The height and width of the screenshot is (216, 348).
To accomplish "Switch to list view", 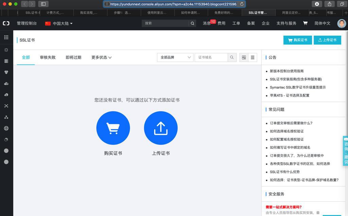I will [253, 57].
